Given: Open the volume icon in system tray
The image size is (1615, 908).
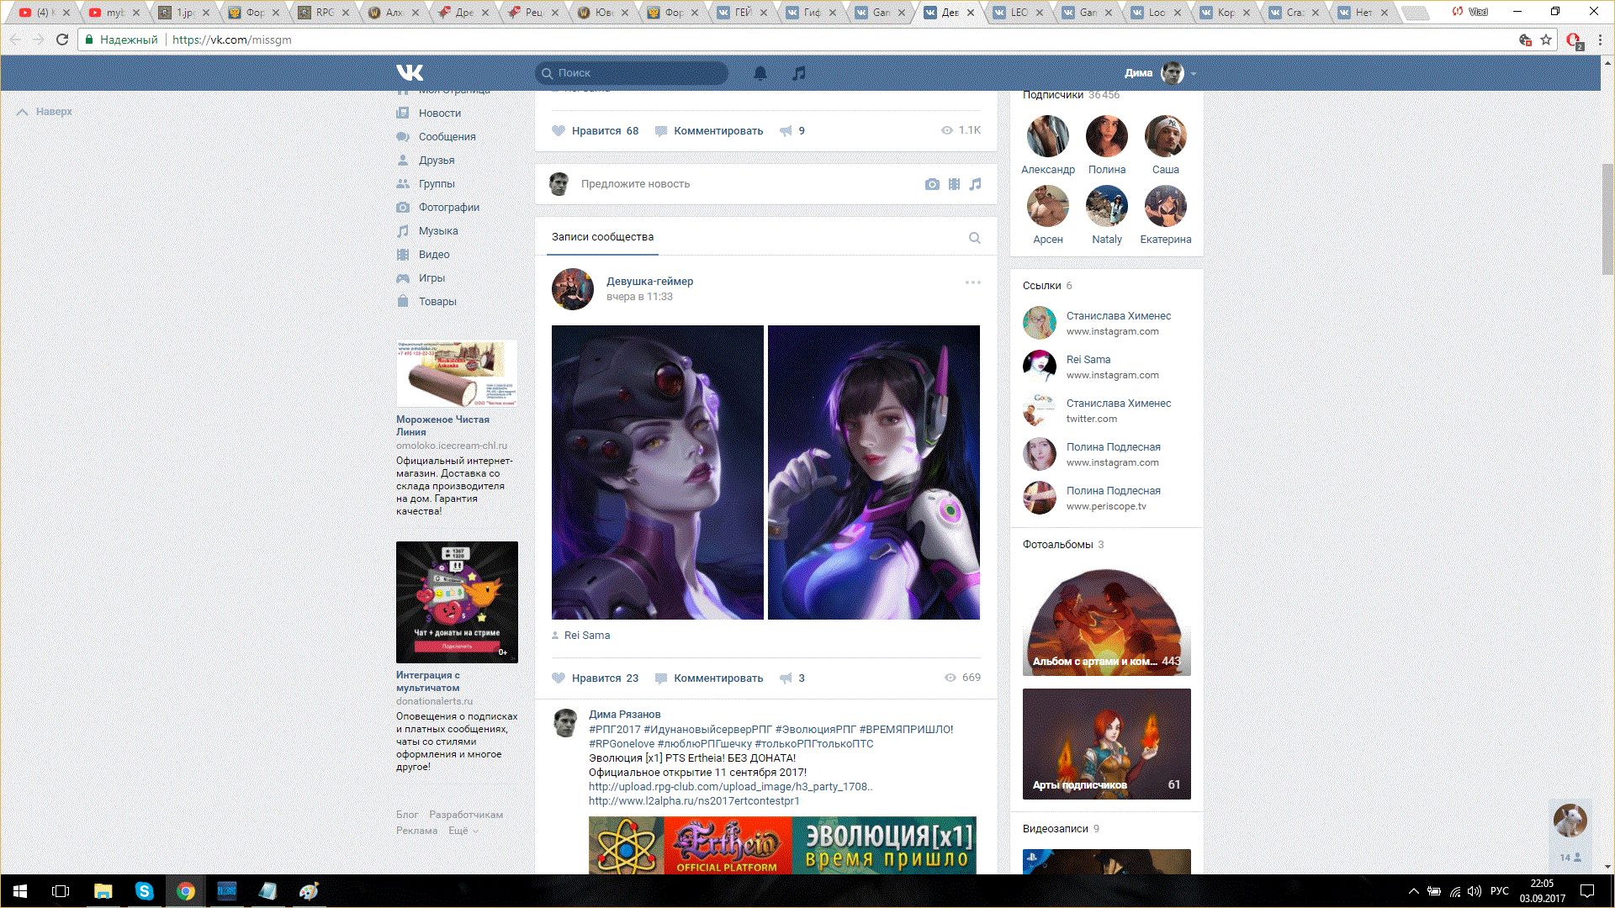Looking at the screenshot, I should coord(1475,891).
